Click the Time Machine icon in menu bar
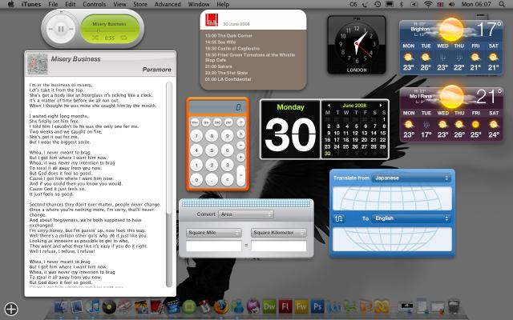The image size is (513, 320). point(378,4)
